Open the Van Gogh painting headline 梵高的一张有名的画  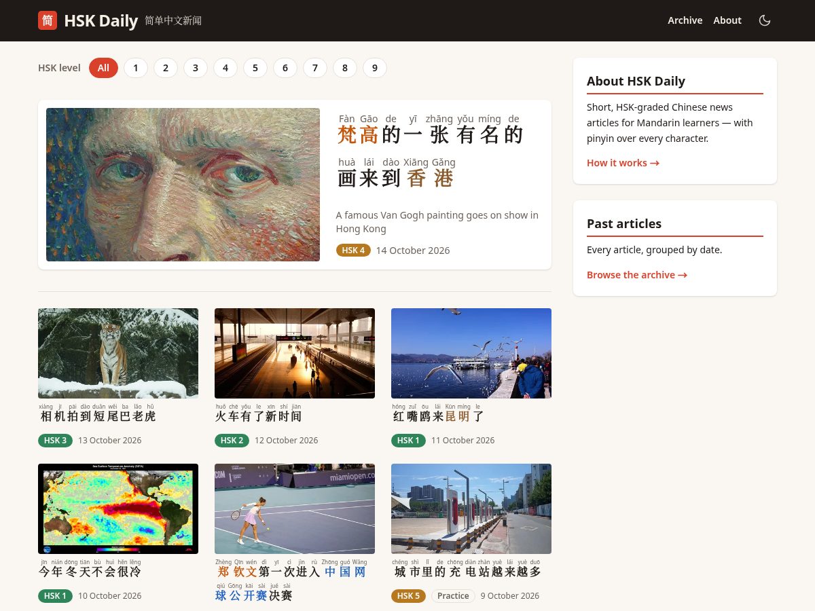tap(431, 152)
